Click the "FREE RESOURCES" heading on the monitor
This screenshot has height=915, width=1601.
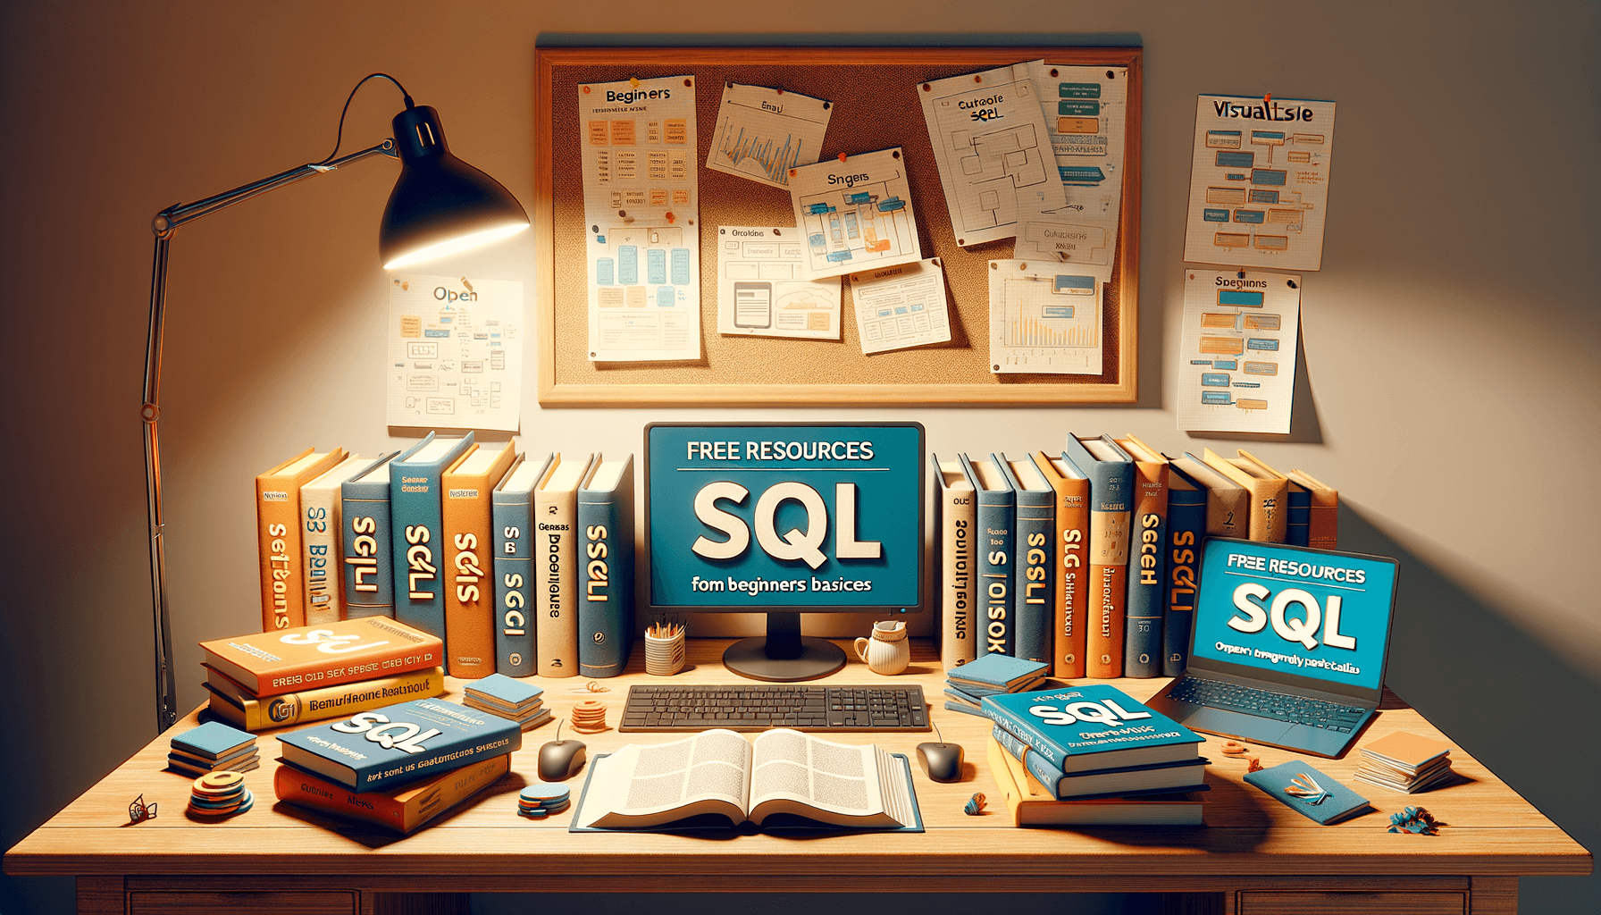click(x=780, y=450)
